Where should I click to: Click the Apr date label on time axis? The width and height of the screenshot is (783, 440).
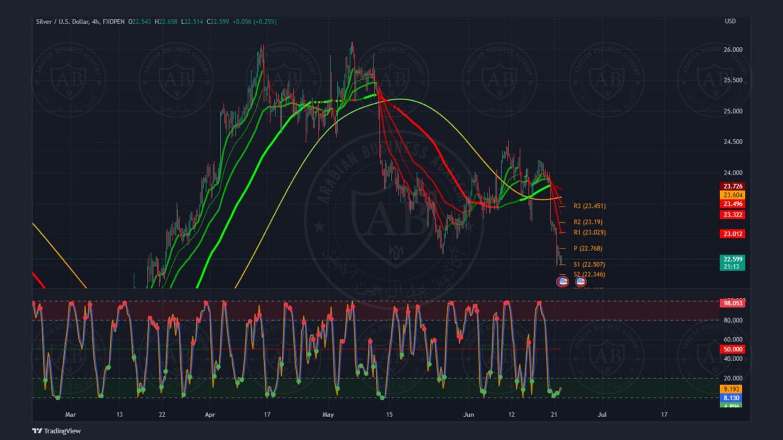(x=210, y=414)
